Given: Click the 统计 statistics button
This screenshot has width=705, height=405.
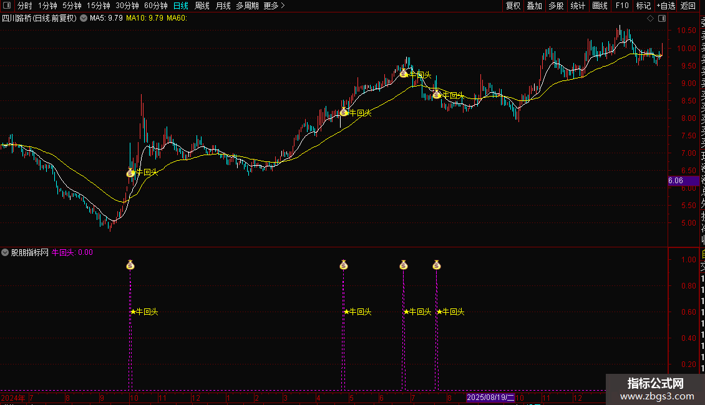Looking at the screenshot, I should [x=578, y=6].
